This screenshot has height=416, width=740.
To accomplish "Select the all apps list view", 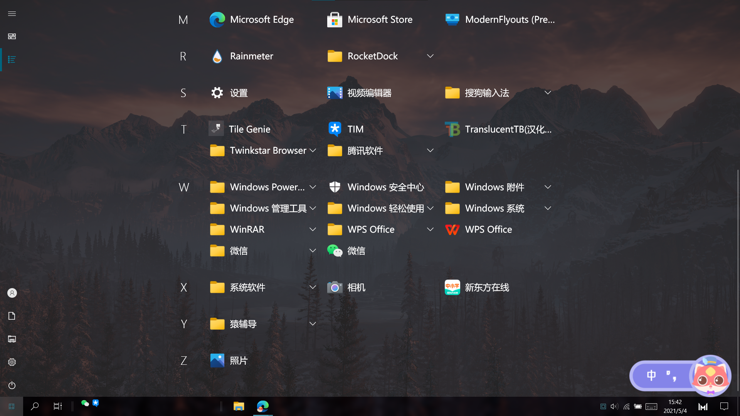I will [x=12, y=59].
